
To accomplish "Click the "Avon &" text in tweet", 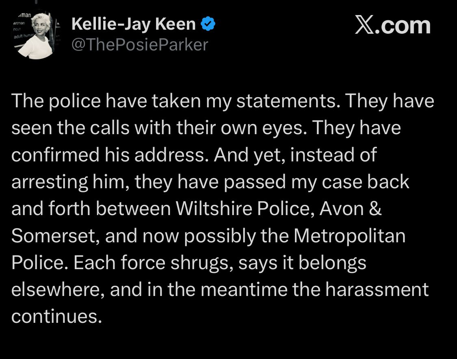I will pyautogui.click(x=351, y=209).
